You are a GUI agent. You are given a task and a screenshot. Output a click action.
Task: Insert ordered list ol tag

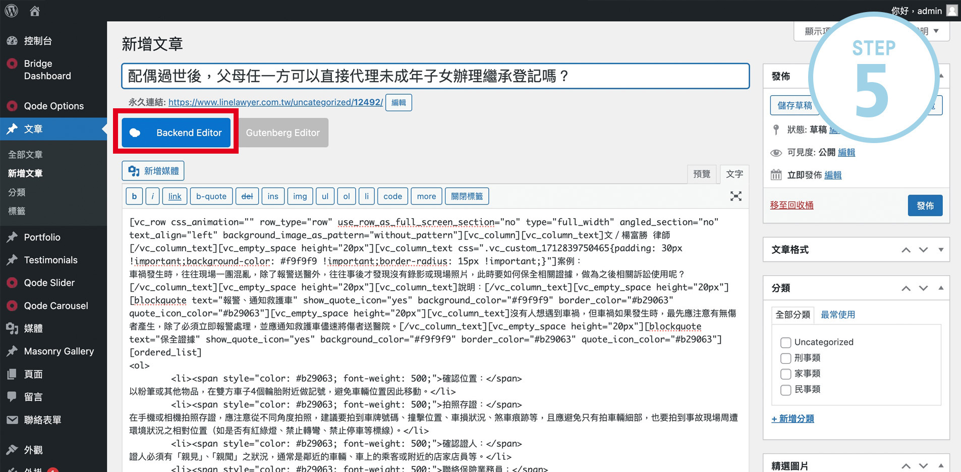[347, 196]
